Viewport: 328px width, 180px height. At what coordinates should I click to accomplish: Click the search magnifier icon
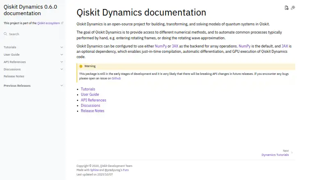click(5, 34)
